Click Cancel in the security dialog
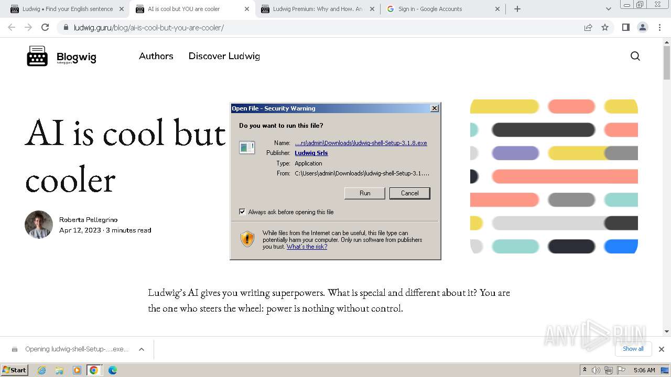This screenshot has width=671, height=377. (410, 193)
